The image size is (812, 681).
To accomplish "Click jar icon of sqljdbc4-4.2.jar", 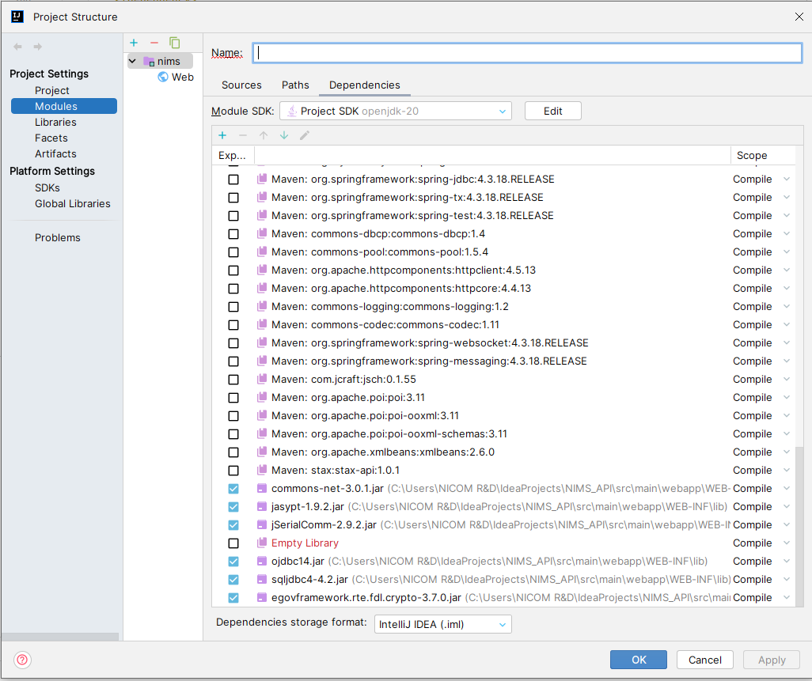I will pos(262,579).
